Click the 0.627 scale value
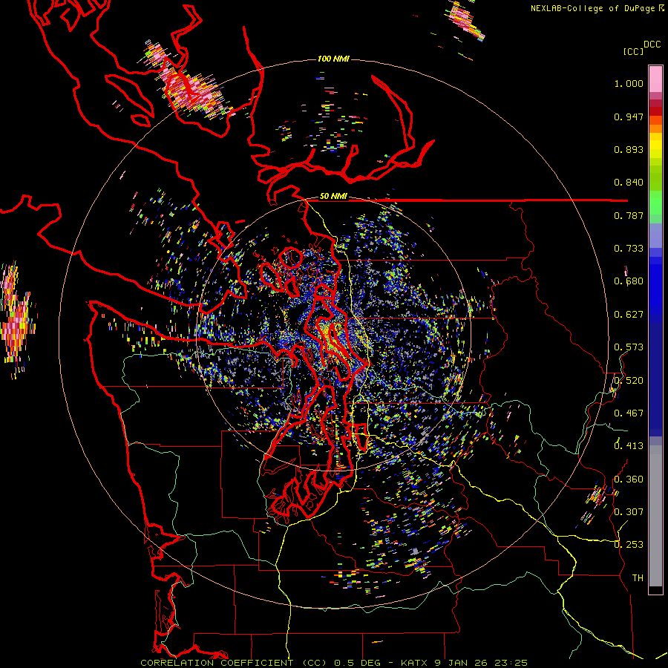Screen dimensions: 668x668 click(x=629, y=315)
